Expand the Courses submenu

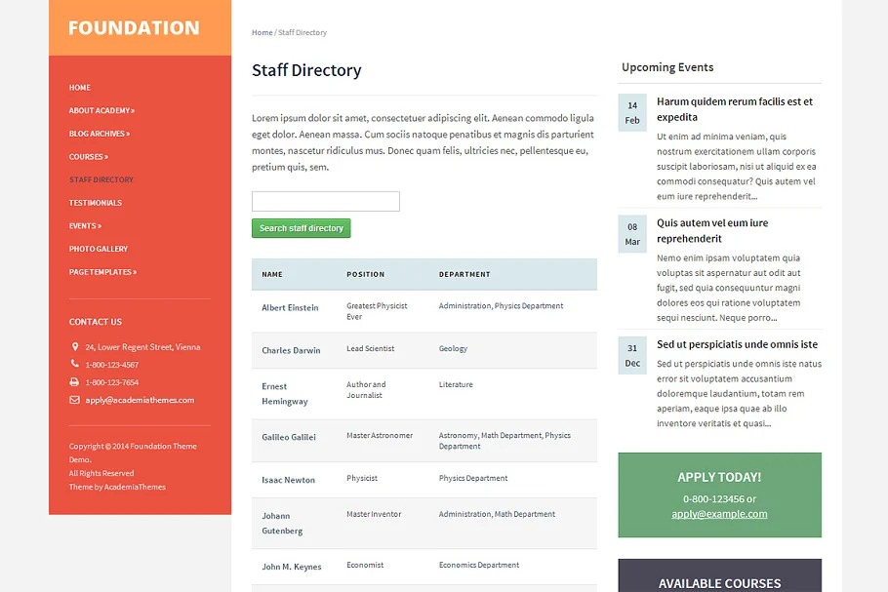click(88, 157)
